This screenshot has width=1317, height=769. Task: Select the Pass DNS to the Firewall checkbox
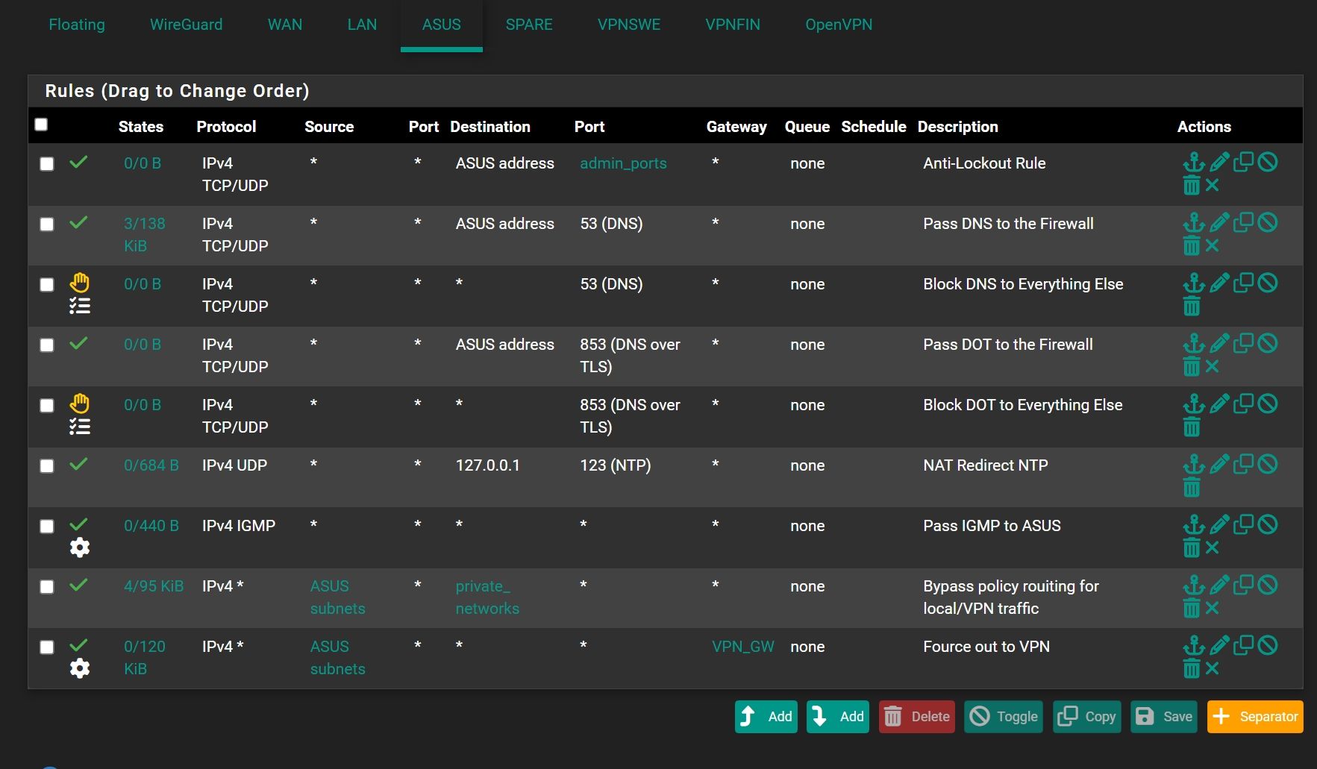point(47,225)
